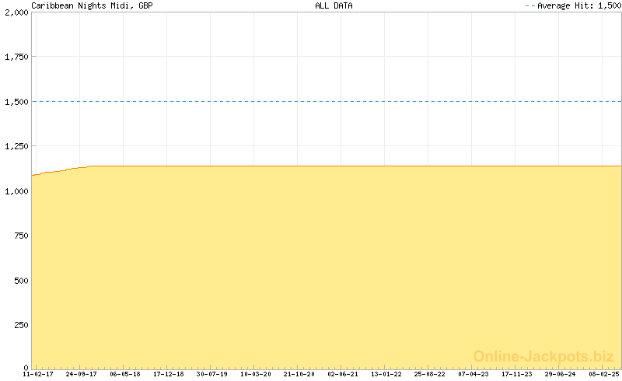Click the 500 y-axis label
This screenshot has height=381, width=622.
[x=19, y=279]
